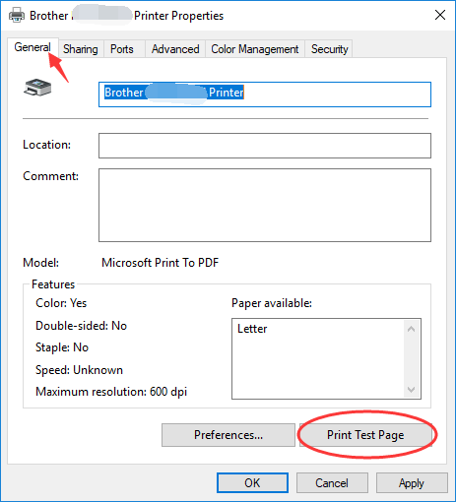
Task: Open the Security tab
Action: (329, 49)
